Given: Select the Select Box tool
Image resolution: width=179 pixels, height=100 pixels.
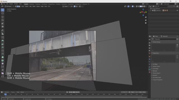Looking at the screenshot, I should pos(3,10).
